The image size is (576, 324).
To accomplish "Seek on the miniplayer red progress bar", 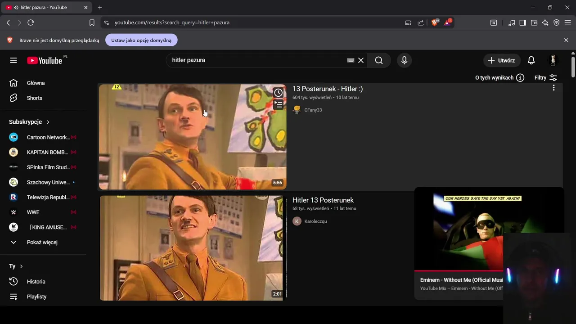I will coord(459,271).
